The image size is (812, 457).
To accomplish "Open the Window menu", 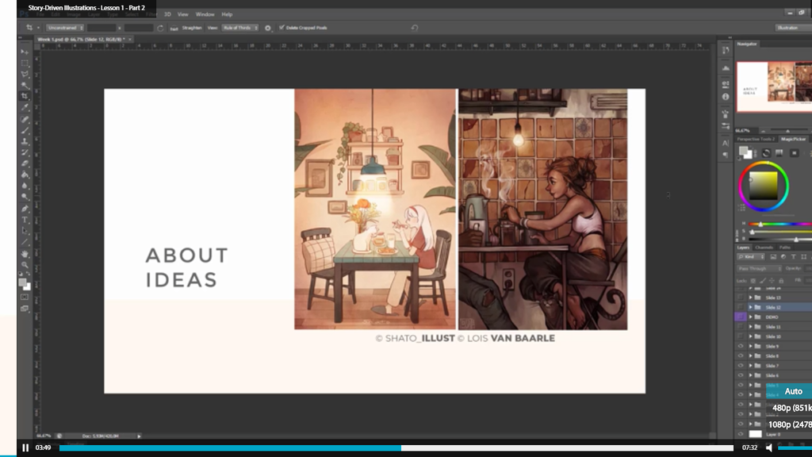I will coord(205,14).
